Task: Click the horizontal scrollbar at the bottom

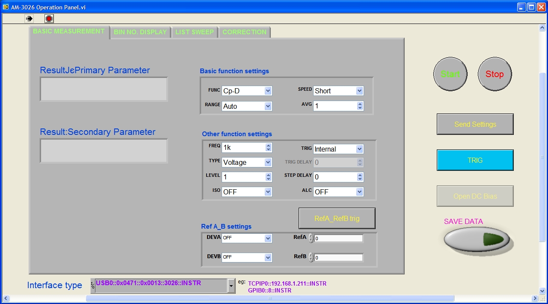Action: (x=270, y=298)
